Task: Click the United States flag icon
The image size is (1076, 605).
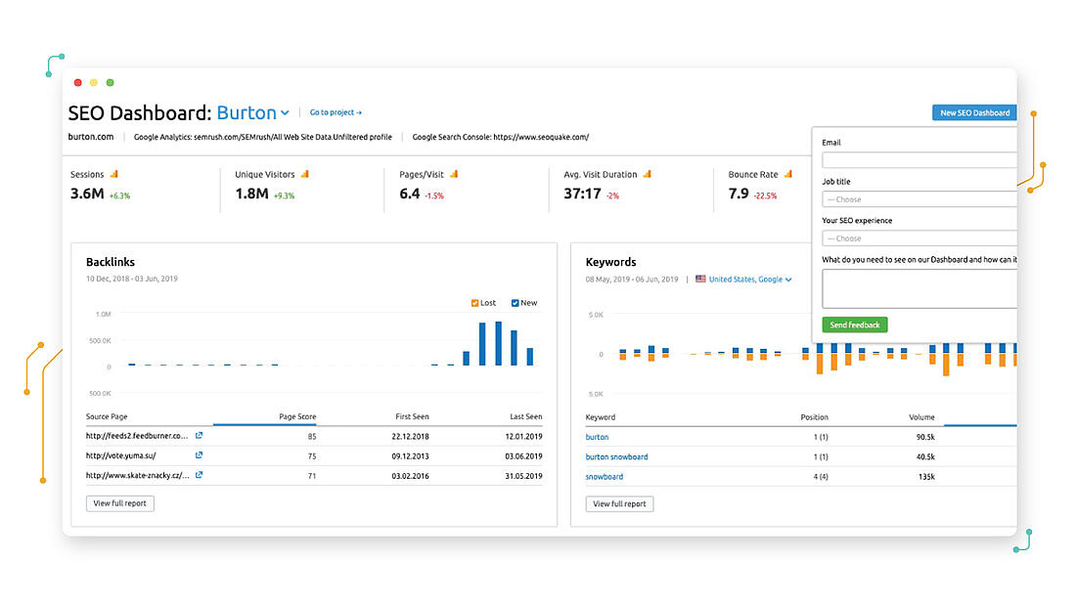Action: point(700,279)
